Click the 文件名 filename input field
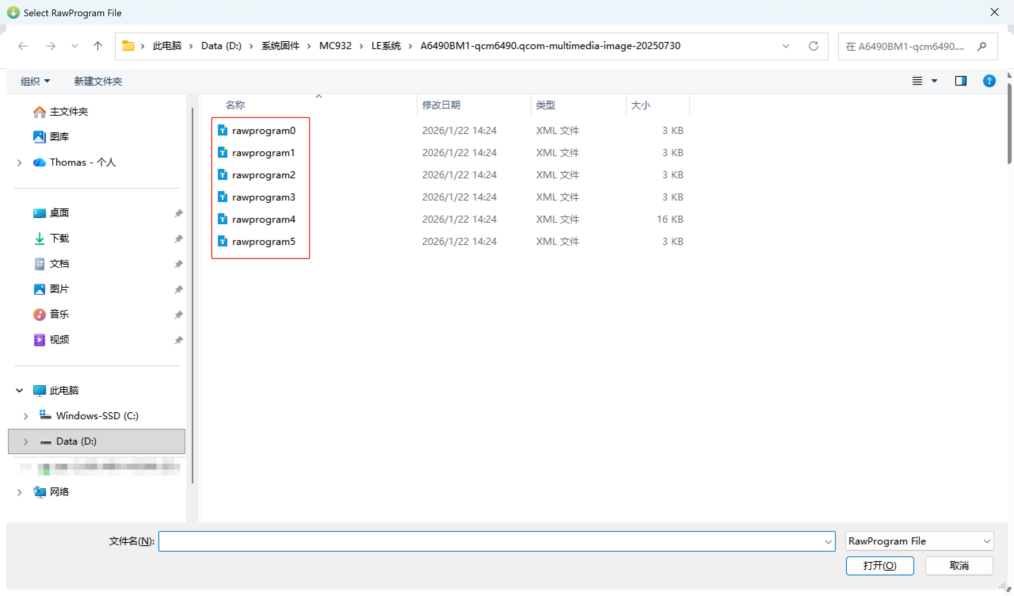Image resolution: width=1014 pixels, height=596 pixels. [x=491, y=541]
